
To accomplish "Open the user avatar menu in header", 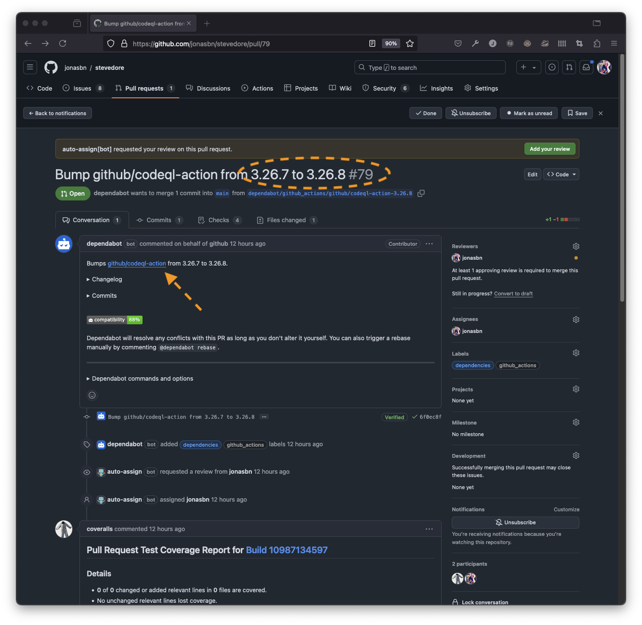I will (x=604, y=67).
